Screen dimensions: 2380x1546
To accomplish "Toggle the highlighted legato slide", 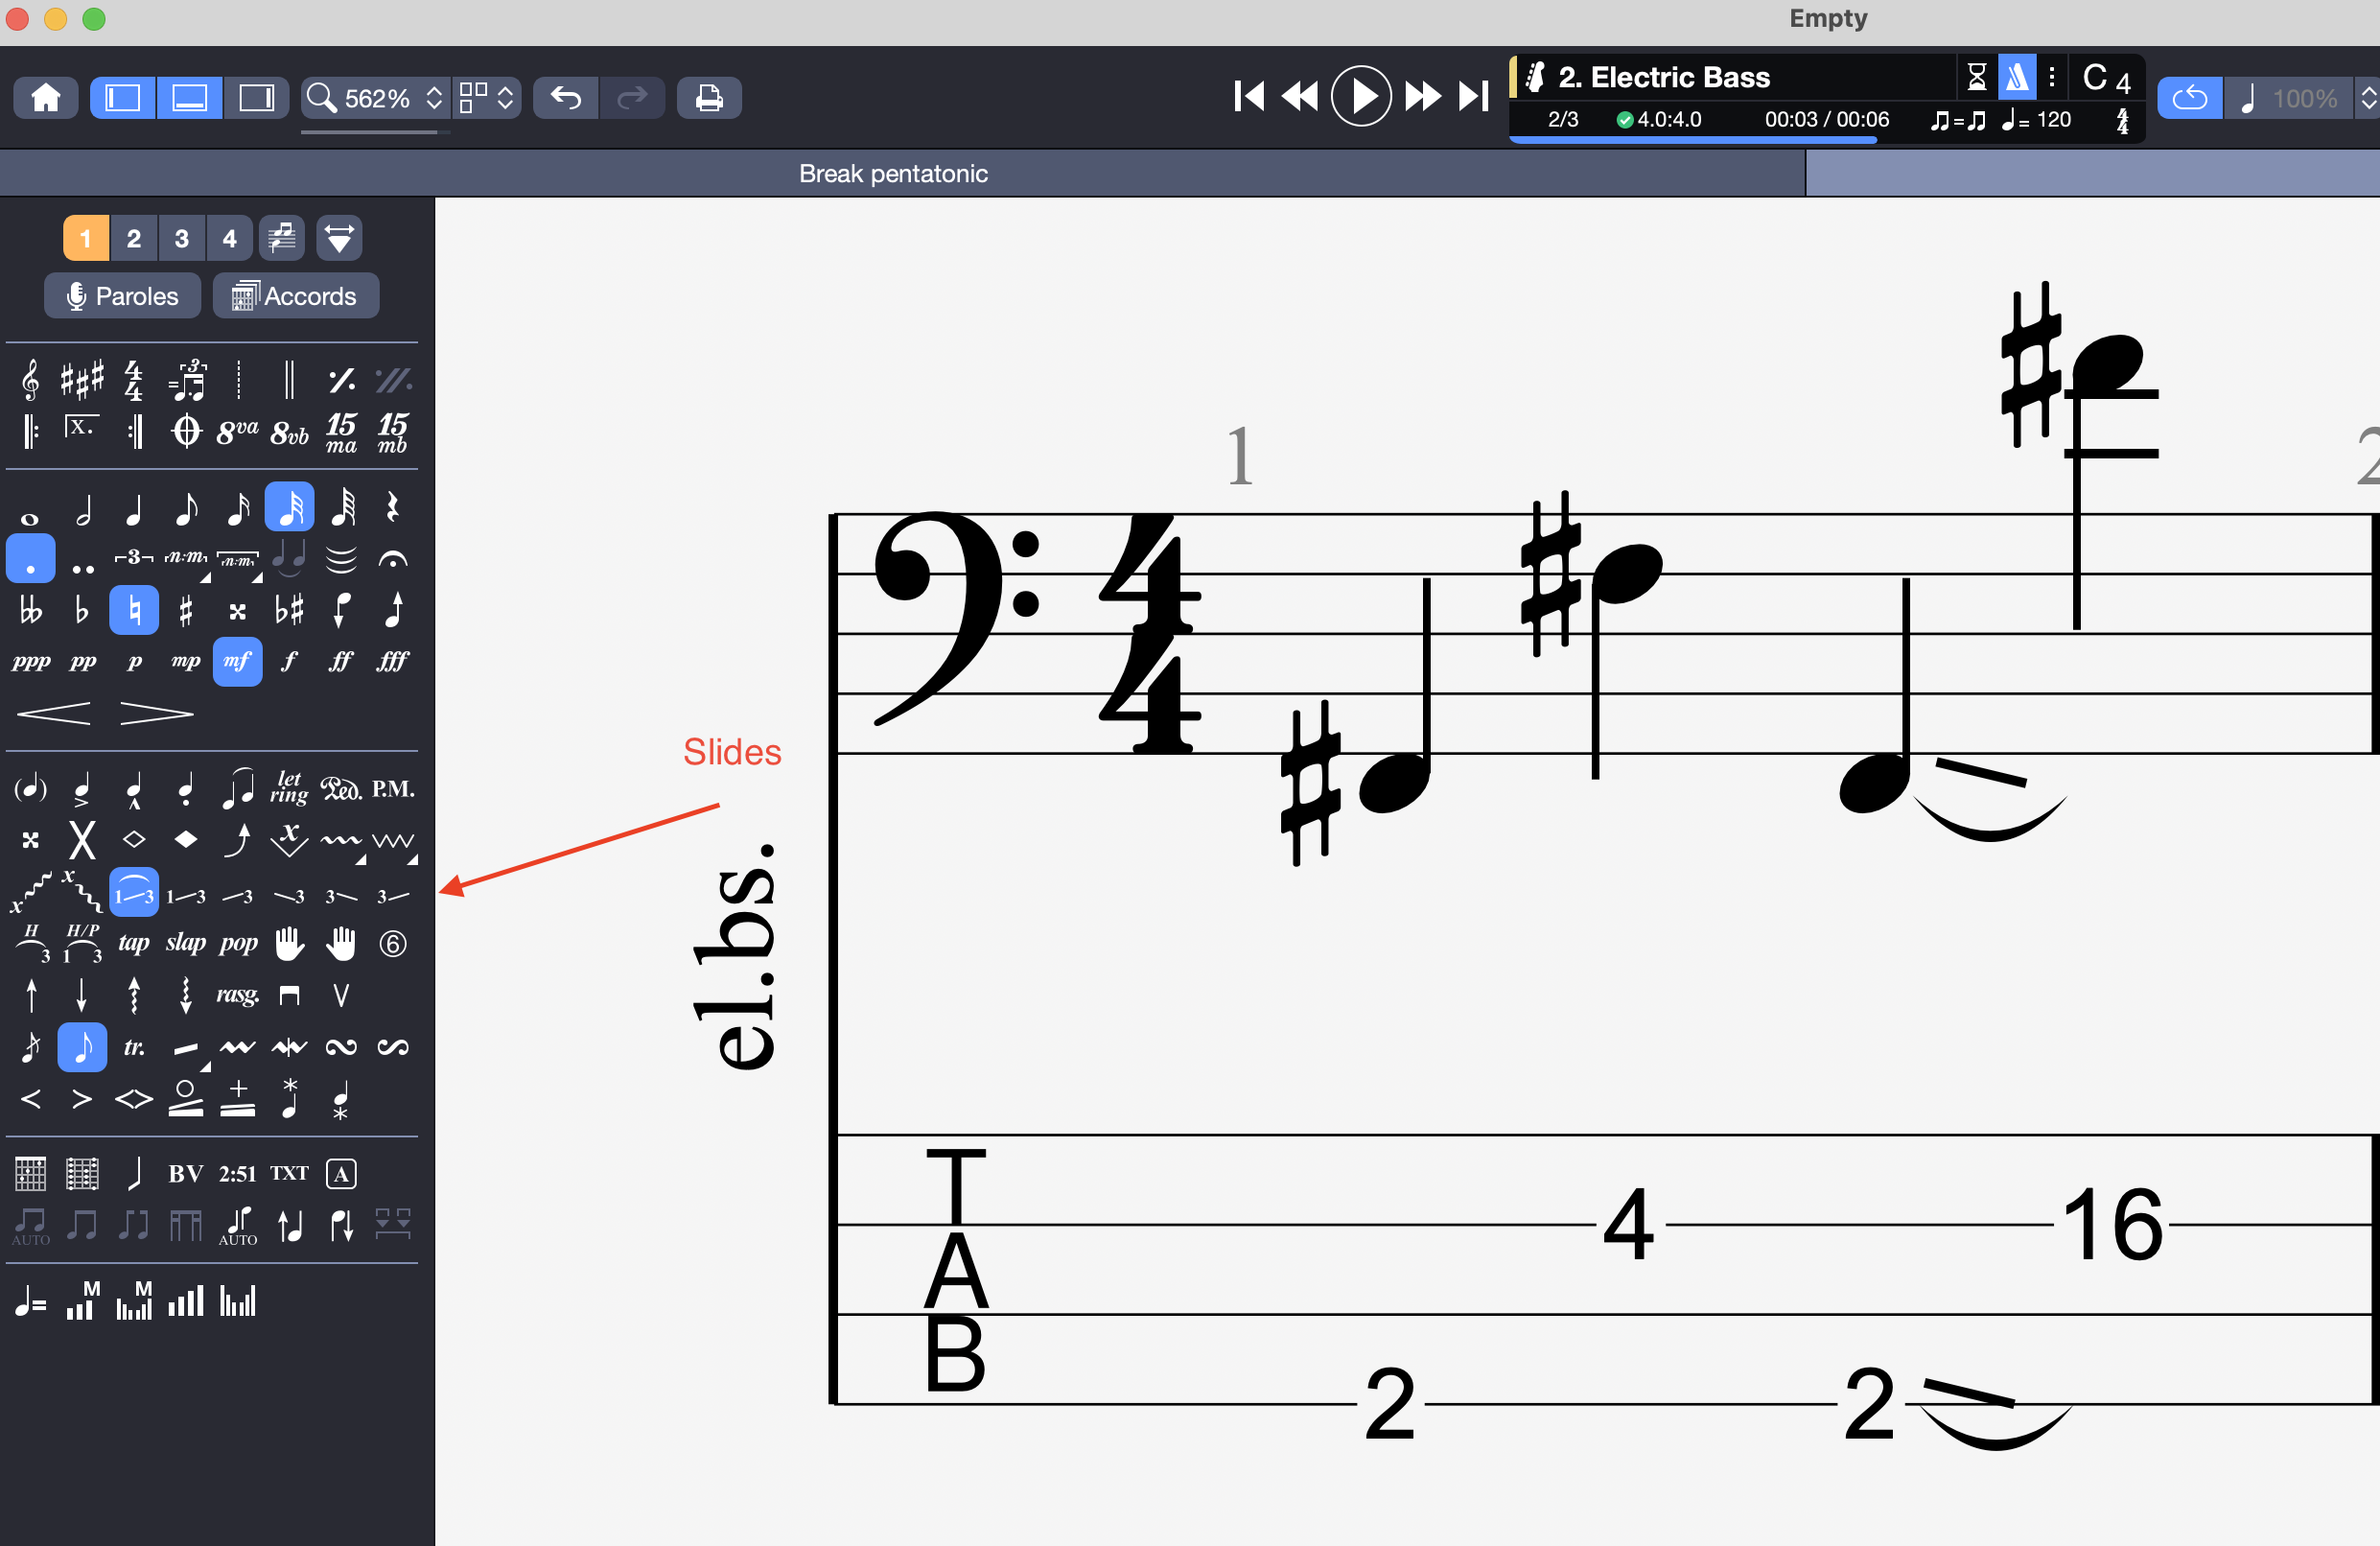I will (134, 892).
